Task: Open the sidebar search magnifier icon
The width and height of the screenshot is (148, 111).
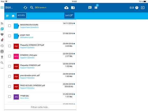Action: click(x=2, y=63)
